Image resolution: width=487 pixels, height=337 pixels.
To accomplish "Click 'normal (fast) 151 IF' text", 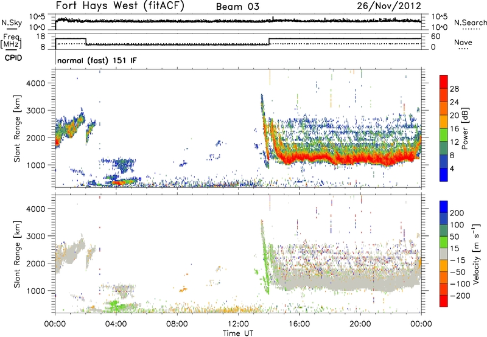I will click(x=97, y=60).
